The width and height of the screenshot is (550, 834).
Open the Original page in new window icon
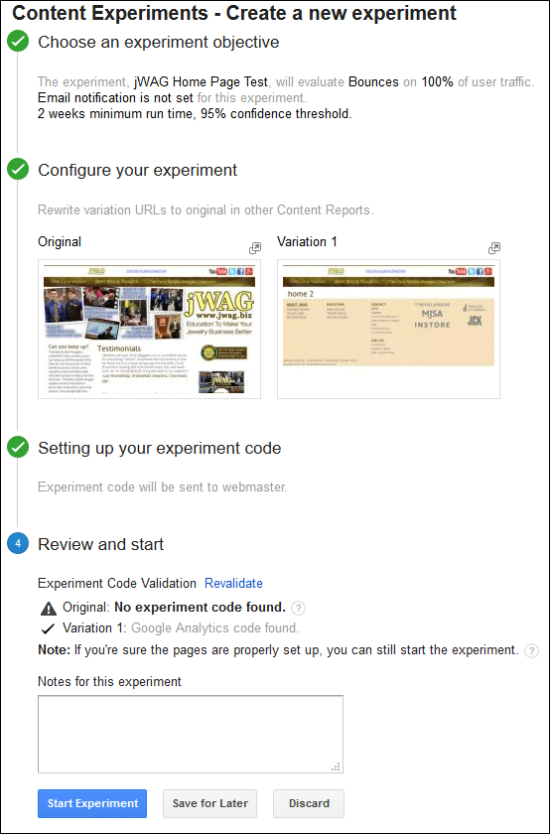tap(255, 248)
